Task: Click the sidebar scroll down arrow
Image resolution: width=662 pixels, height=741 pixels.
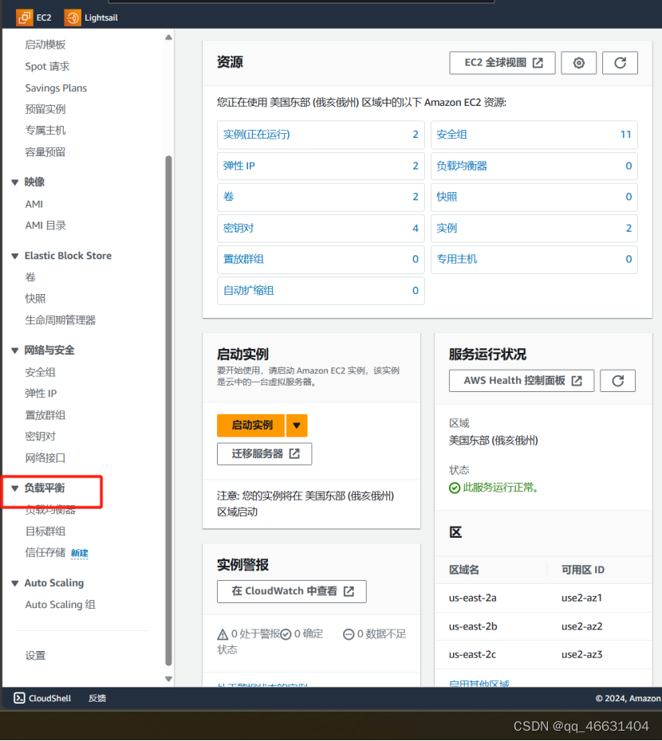Action: (x=168, y=679)
